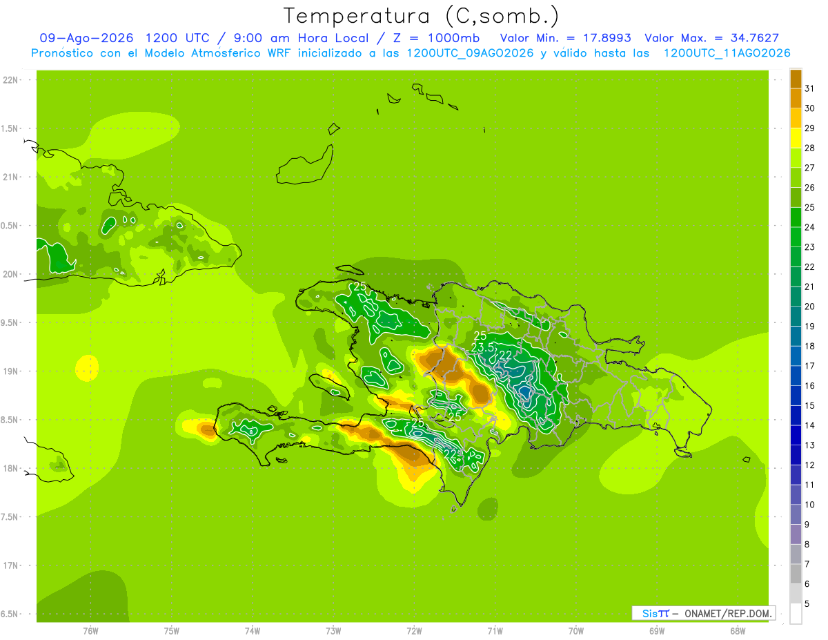The image size is (828, 640).
Task: Click the "21N" latitude axis label
Action: [10, 177]
